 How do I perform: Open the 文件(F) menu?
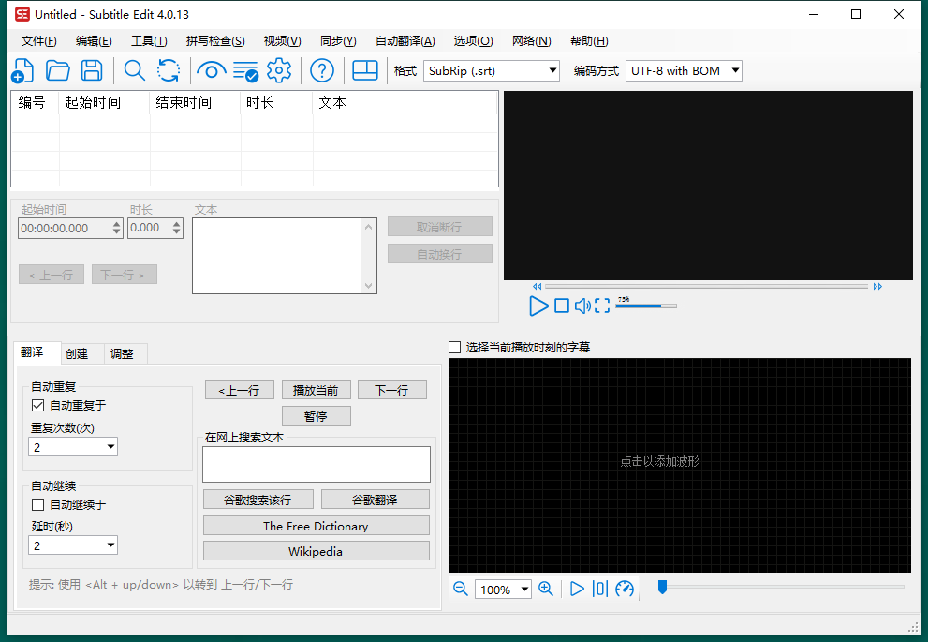click(39, 41)
